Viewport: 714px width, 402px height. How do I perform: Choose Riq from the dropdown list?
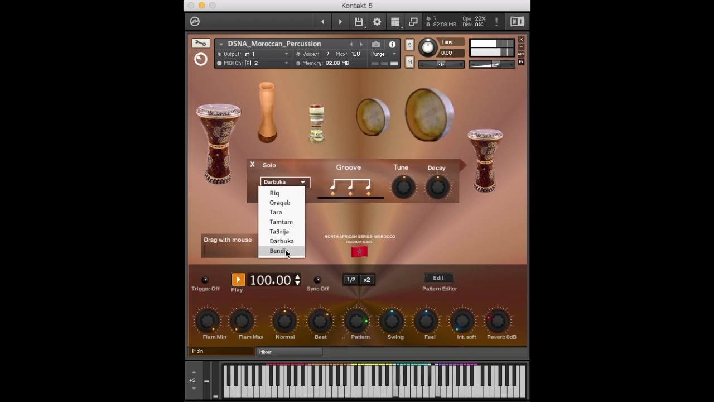pyautogui.click(x=282, y=193)
